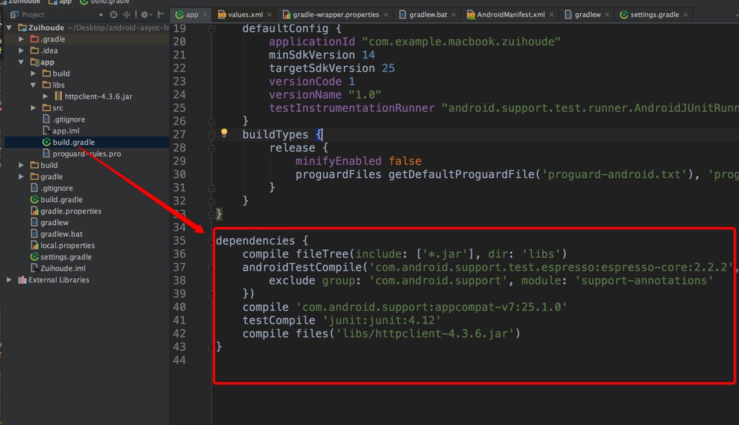Screen dimensions: 739x425
Task: Switch to the settings.gradle tab
Action: click(654, 14)
